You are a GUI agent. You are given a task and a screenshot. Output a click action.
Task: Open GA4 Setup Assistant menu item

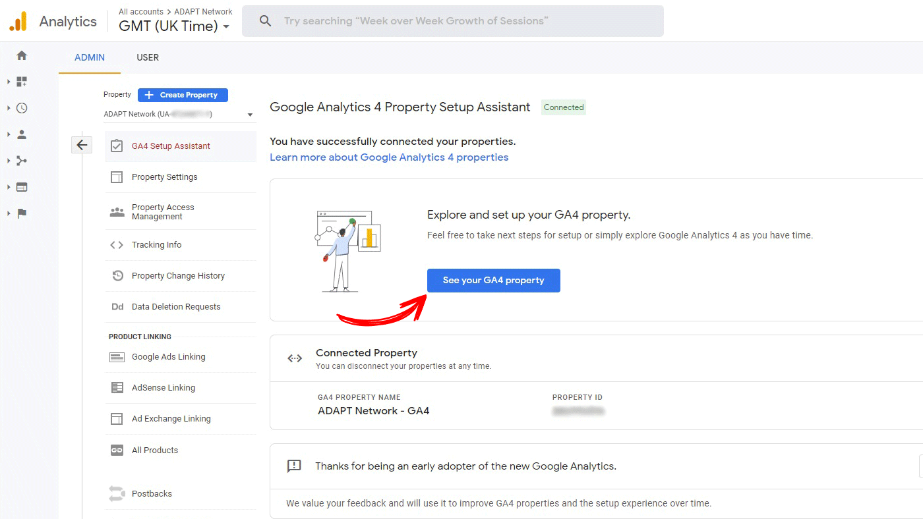(181, 146)
